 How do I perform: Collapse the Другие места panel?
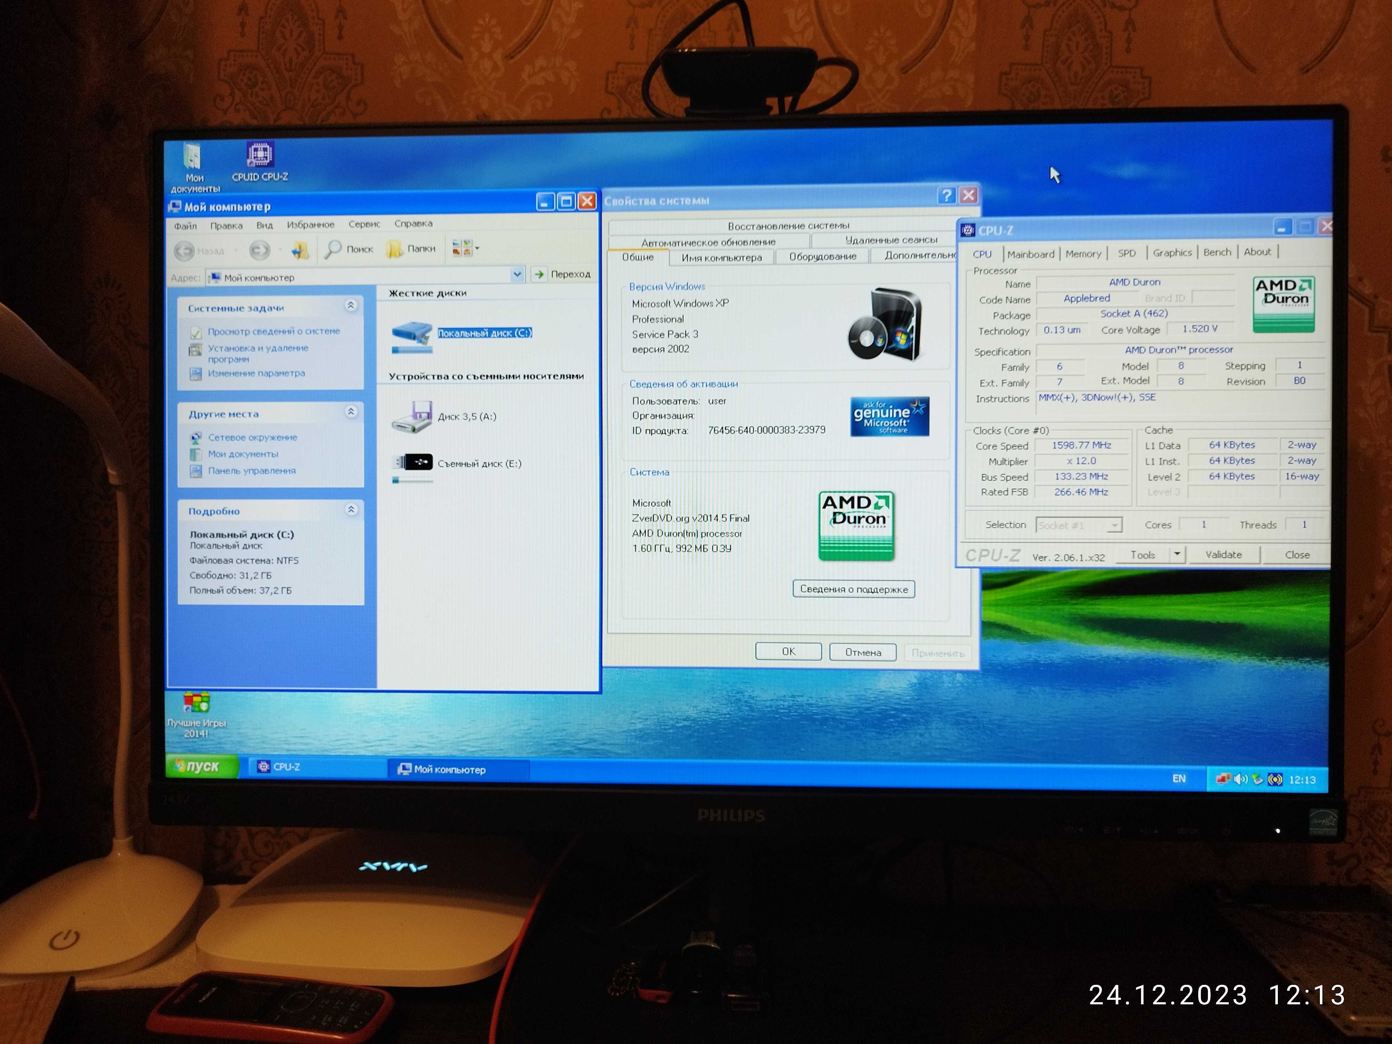coord(351,412)
